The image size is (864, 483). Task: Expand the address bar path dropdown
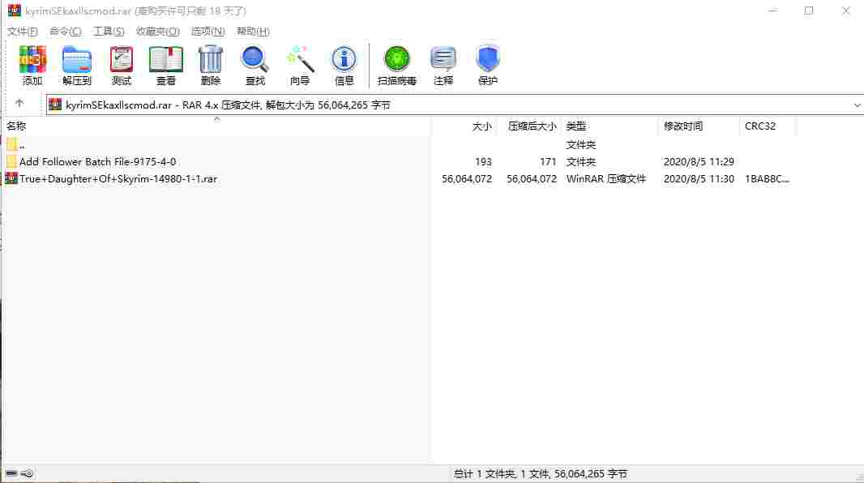tap(857, 105)
